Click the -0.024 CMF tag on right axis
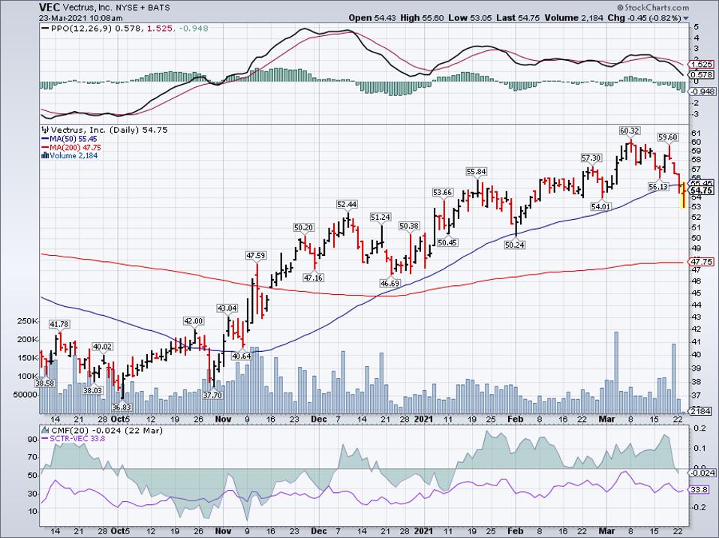The image size is (719, 538). (702, 473)
